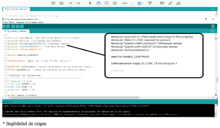
Task: Zoom in with the plus button
Action: point(115,3)
